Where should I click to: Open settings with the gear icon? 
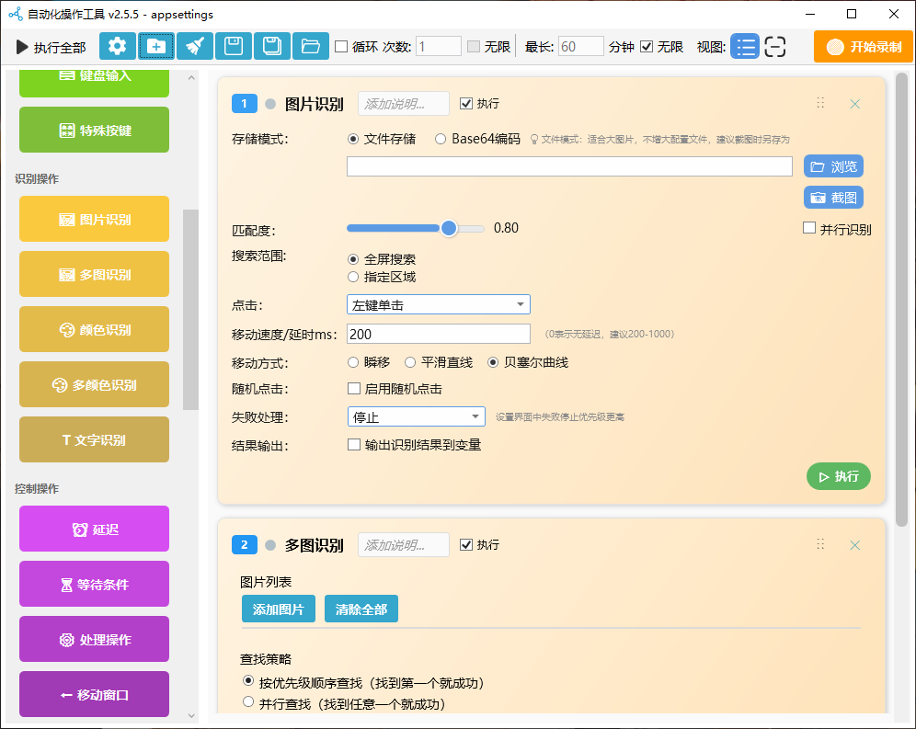click(117, 47)
